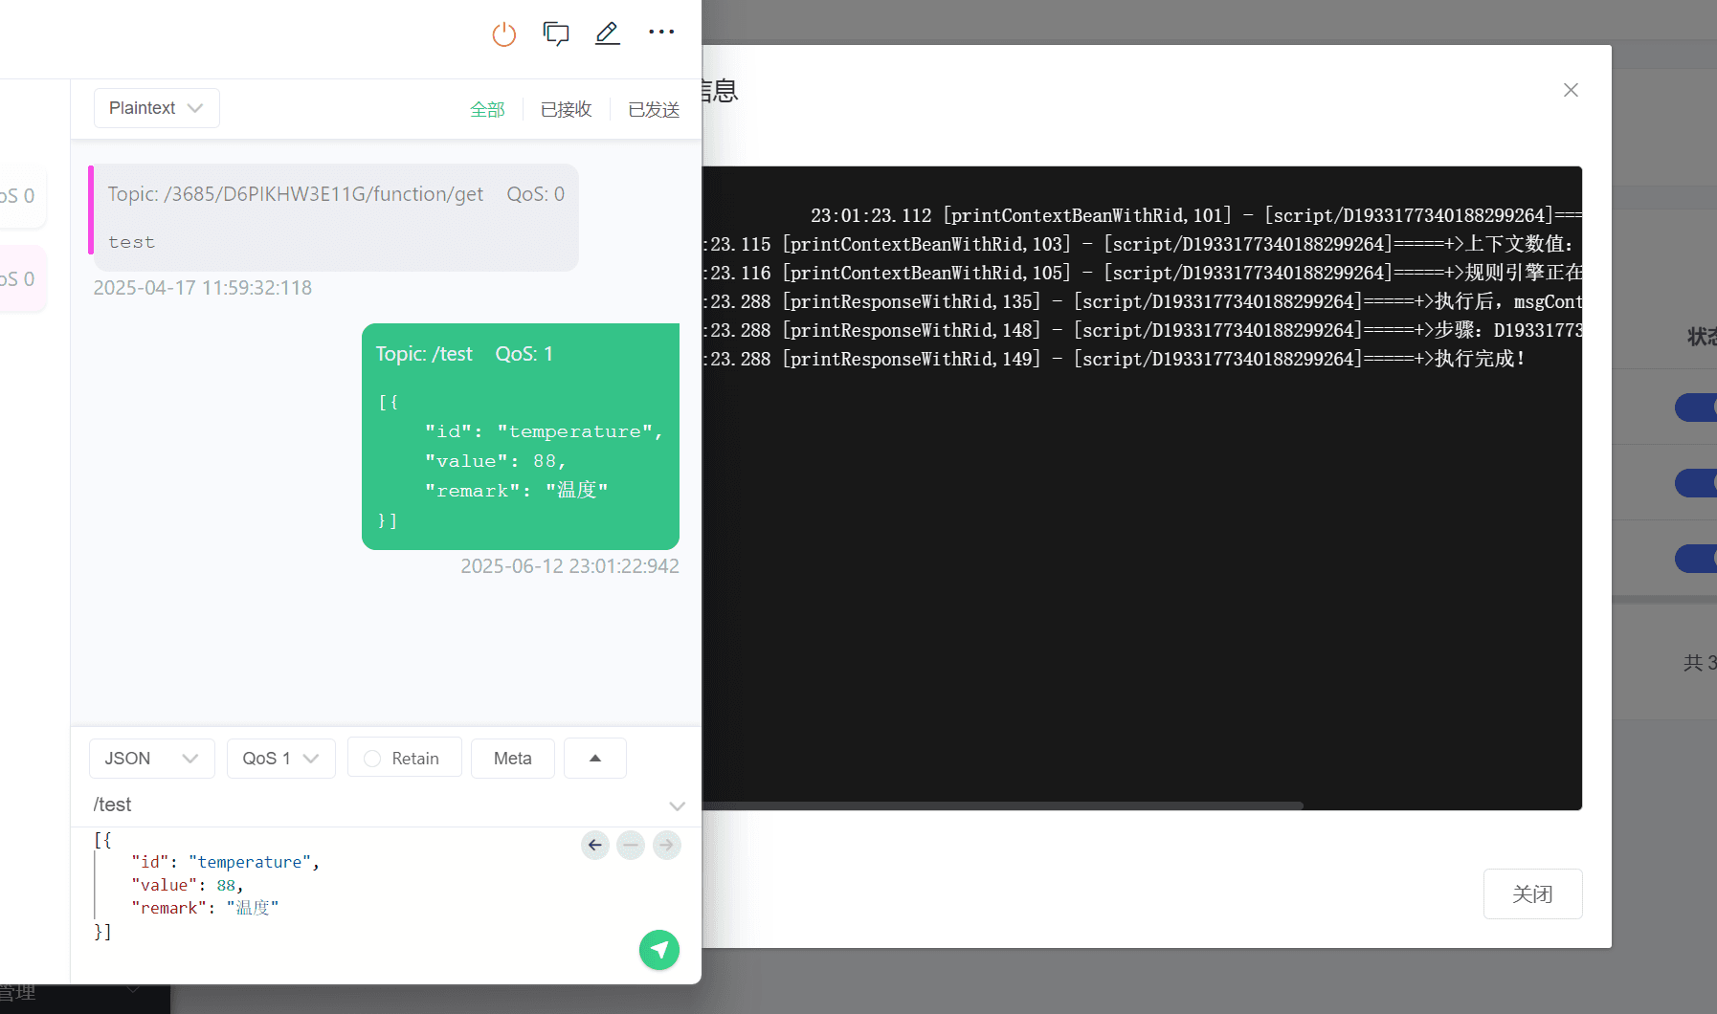Open the QoS 1 dropdown
This screenshot has height=1014, width=1717.
coord(281,759)
